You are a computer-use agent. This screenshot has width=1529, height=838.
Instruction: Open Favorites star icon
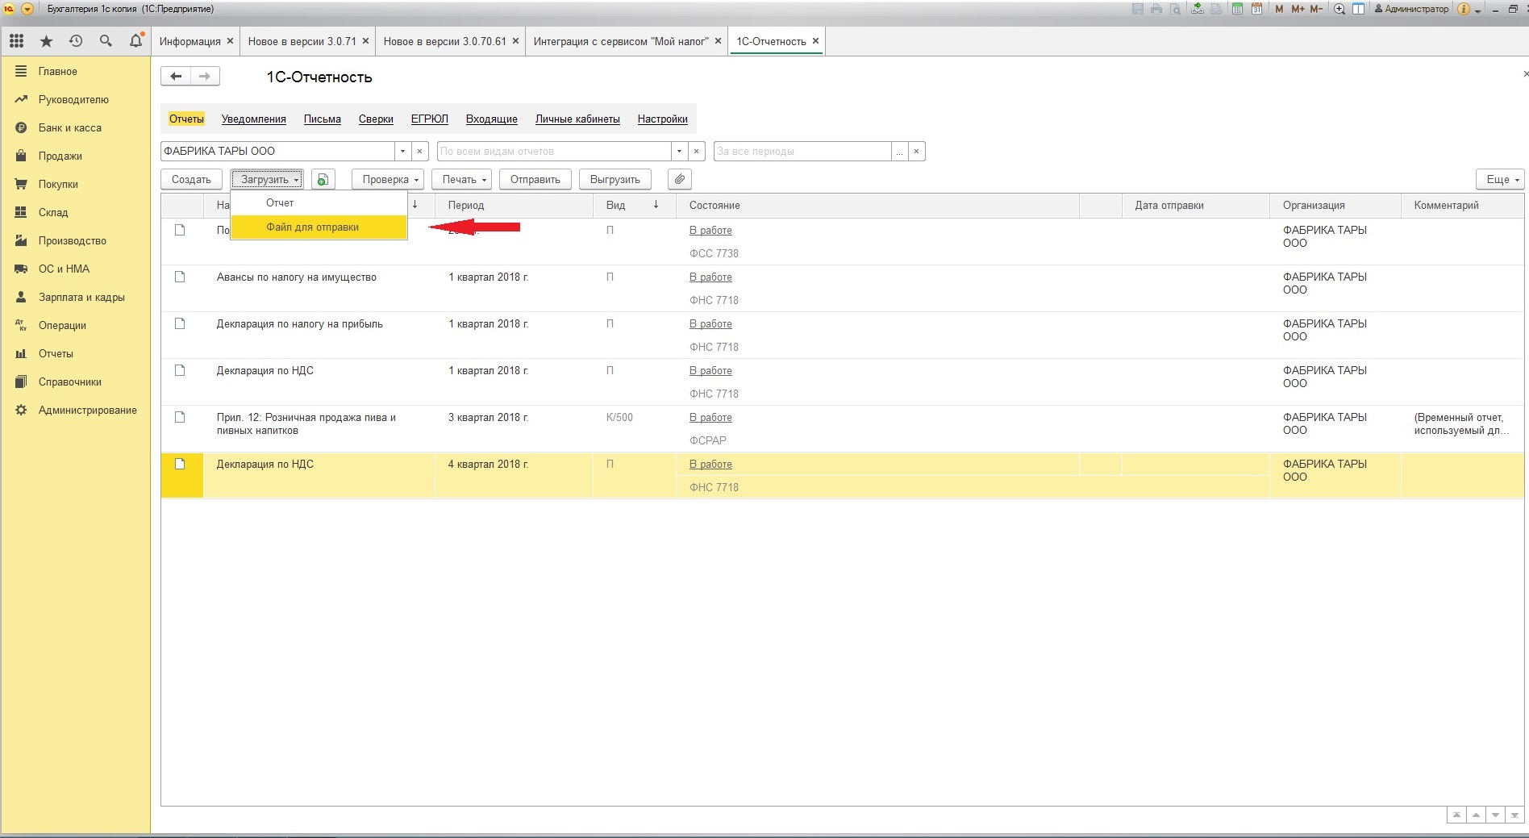click(x=46, y=41)
